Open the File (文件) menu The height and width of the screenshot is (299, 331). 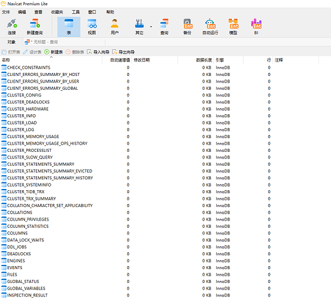click(x=6, y=12)
